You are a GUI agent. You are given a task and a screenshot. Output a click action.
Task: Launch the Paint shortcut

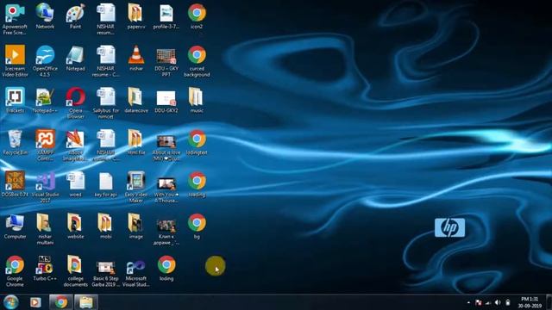coord(75,16)
